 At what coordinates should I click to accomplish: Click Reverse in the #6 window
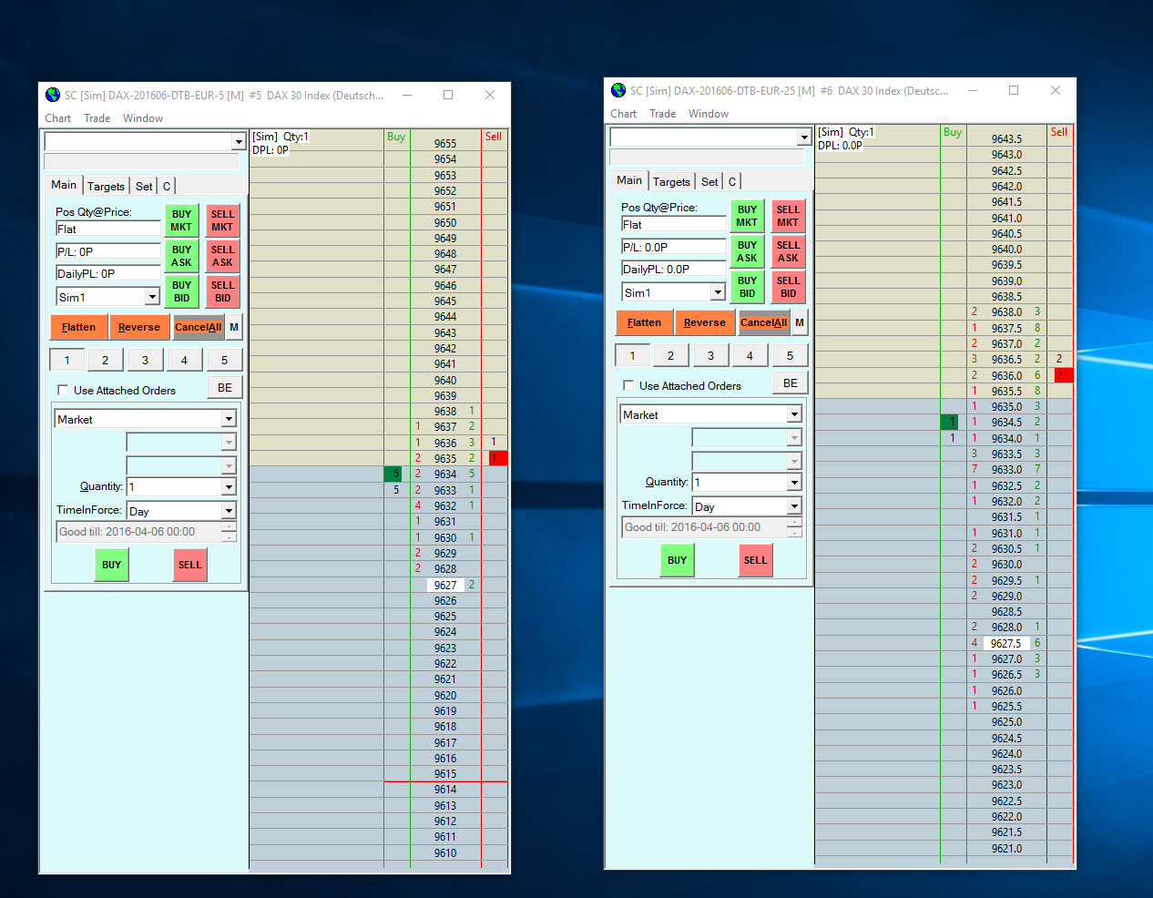705,322
